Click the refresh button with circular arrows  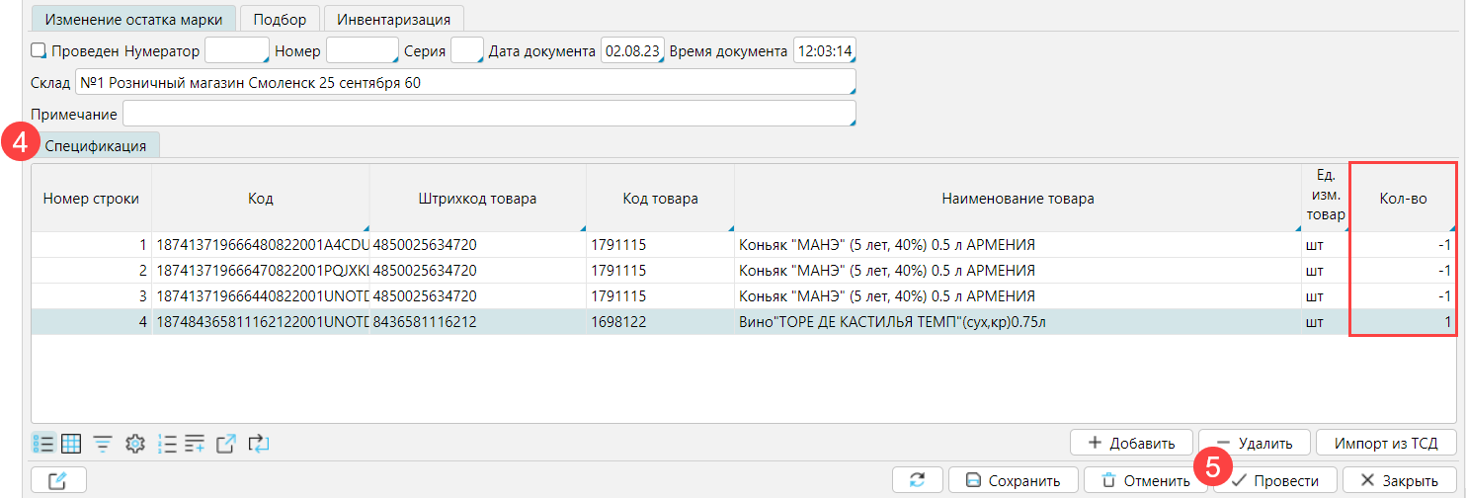[917, 480]
